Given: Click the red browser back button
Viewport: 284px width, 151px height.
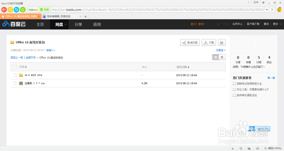Looking at the screenshot, I should 4,10.
